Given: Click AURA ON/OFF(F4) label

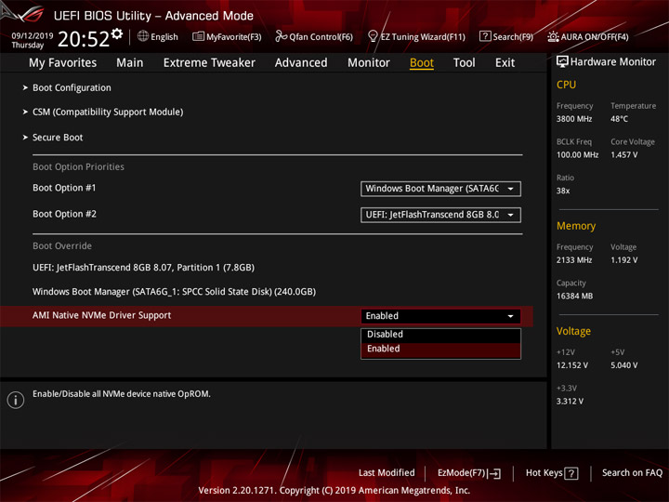Looking at the screenshot, I should click(x=595, y=37).
